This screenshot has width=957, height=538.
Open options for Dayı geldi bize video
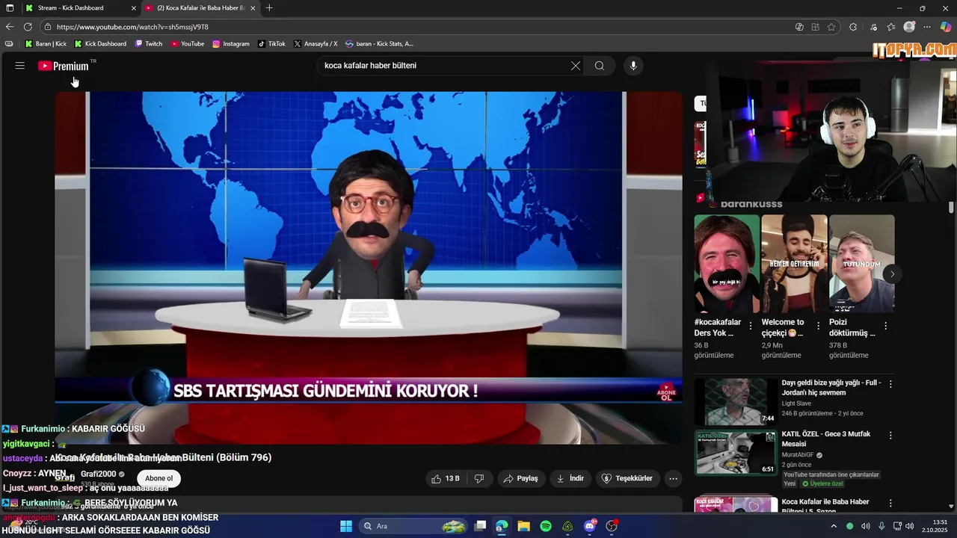click(x=890, y=384)
